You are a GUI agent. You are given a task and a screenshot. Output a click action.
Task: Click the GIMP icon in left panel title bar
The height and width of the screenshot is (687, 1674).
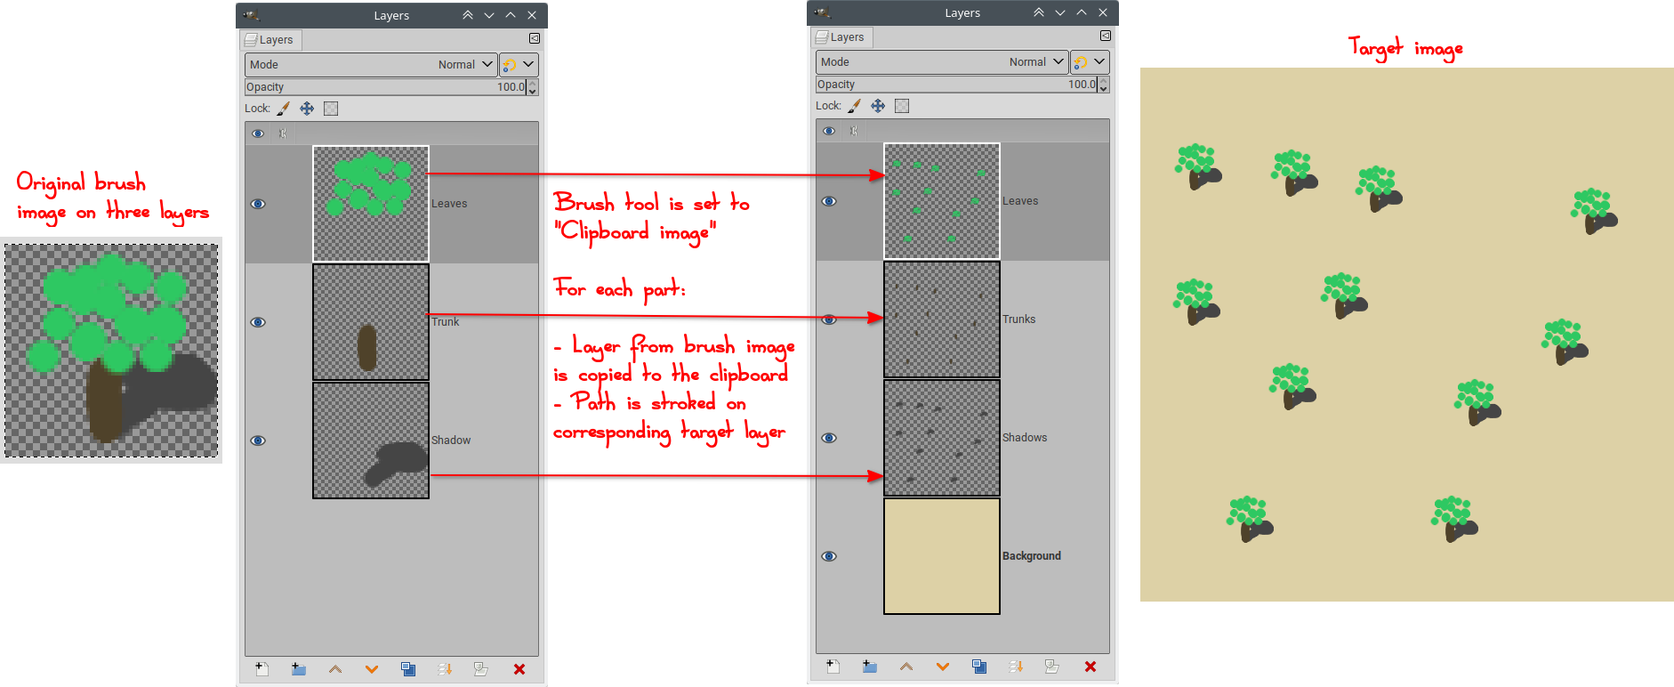tap(252, 15)
